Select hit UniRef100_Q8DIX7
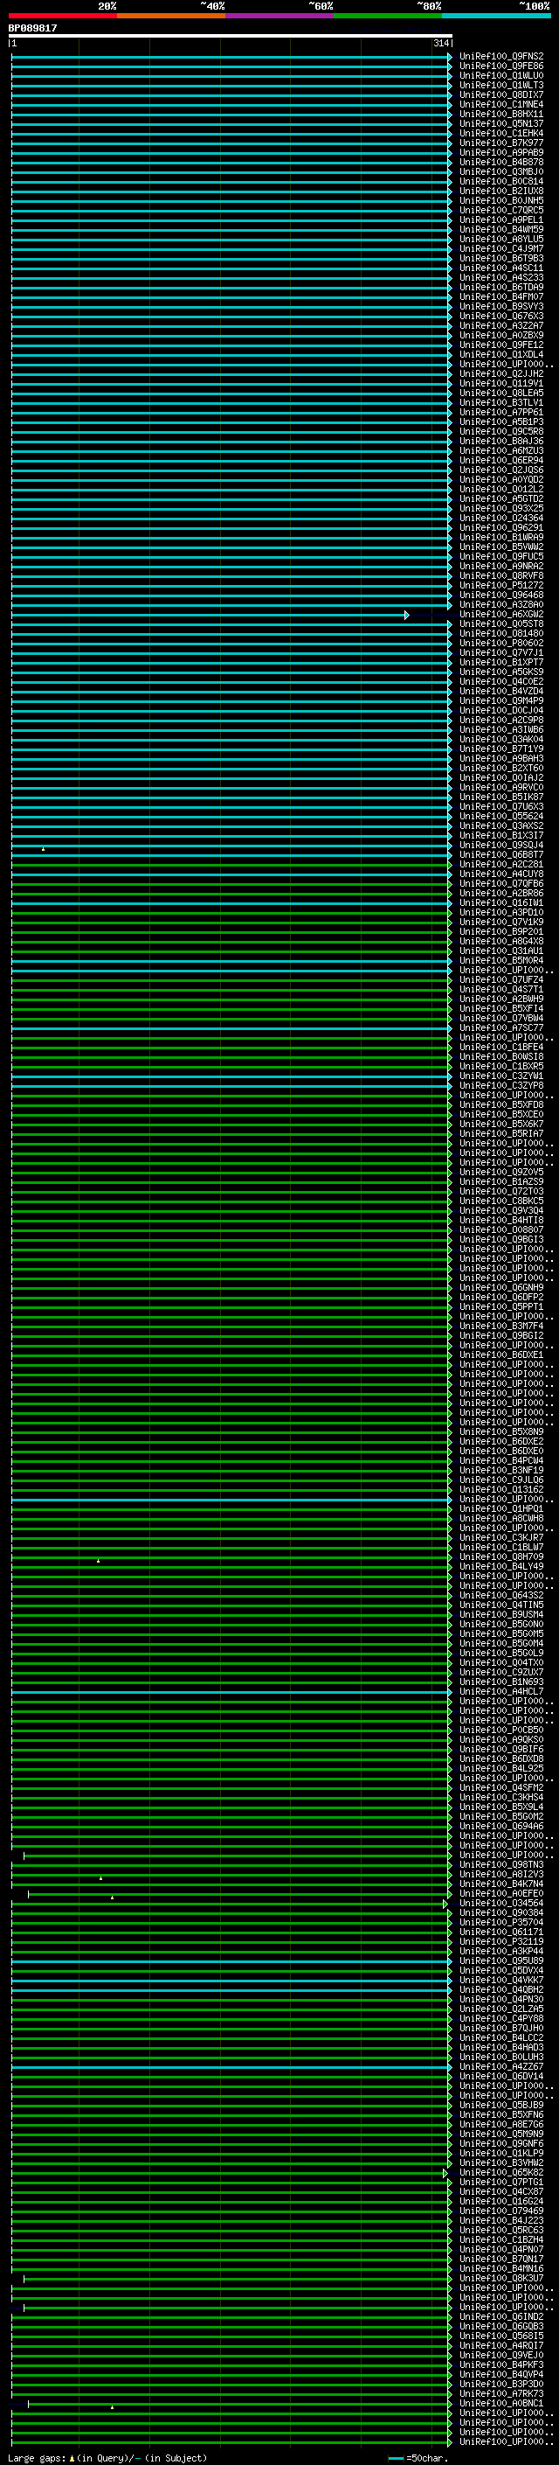 (501, 94)
